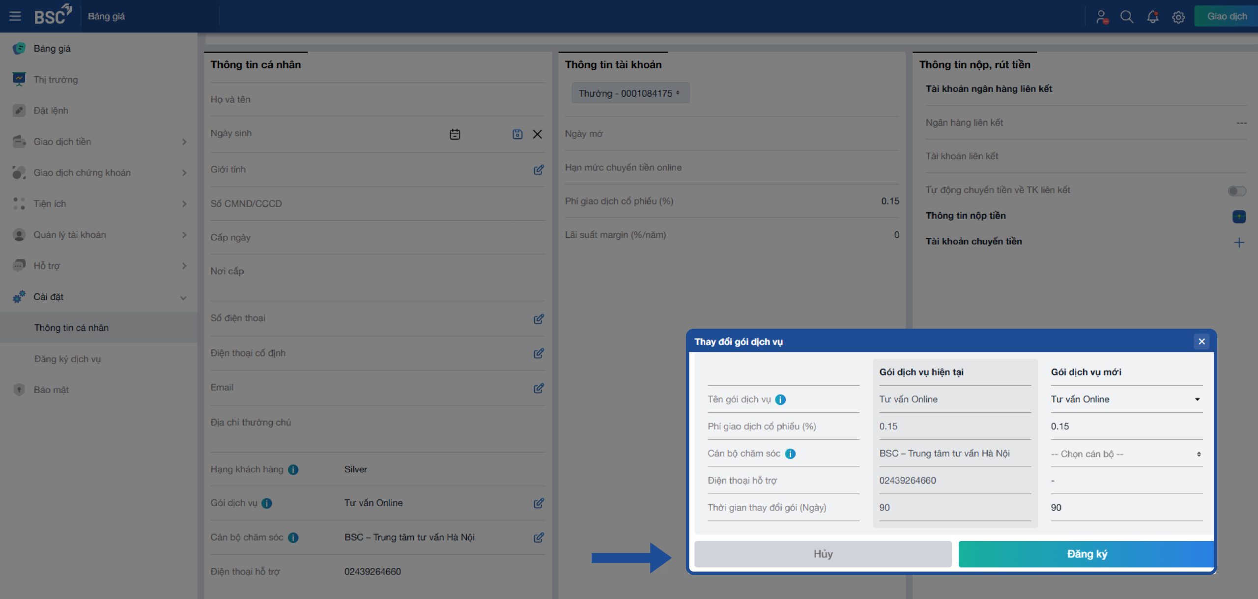Click the plus icon for Tài khoản chuyển tiền

coord(1239,242)
